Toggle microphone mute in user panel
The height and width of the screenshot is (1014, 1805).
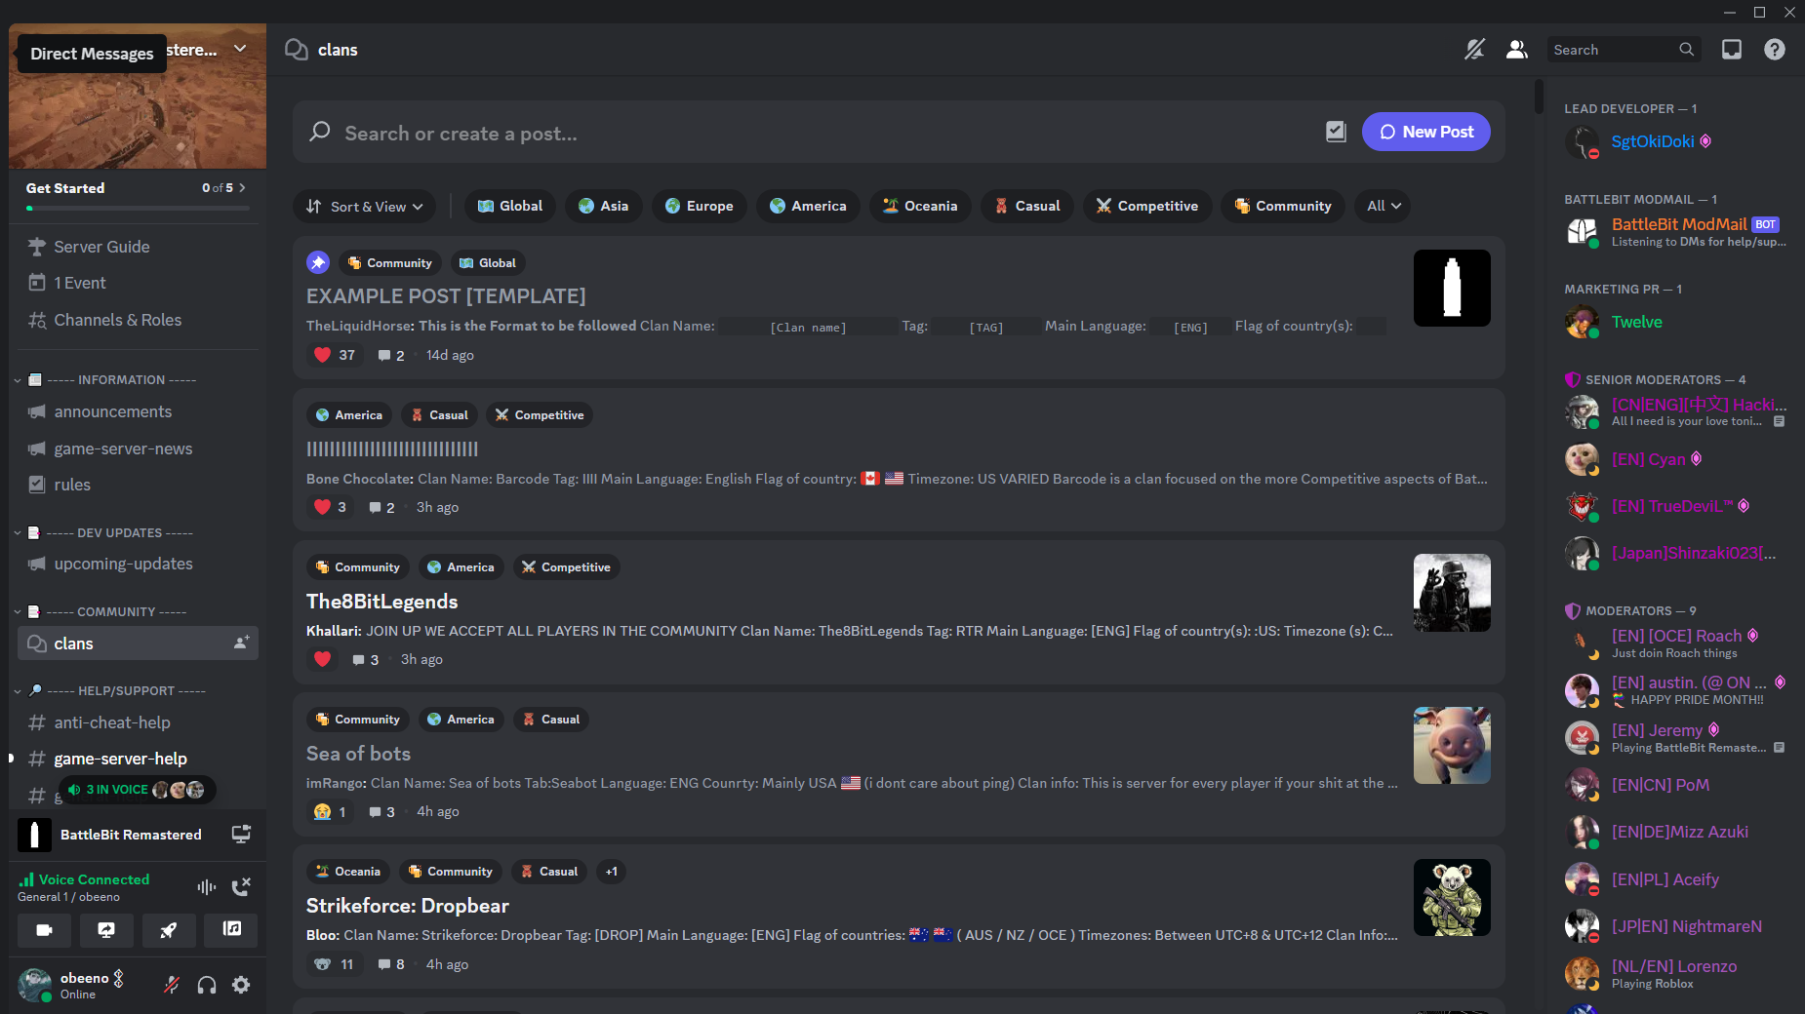click(x=172, y=985)
